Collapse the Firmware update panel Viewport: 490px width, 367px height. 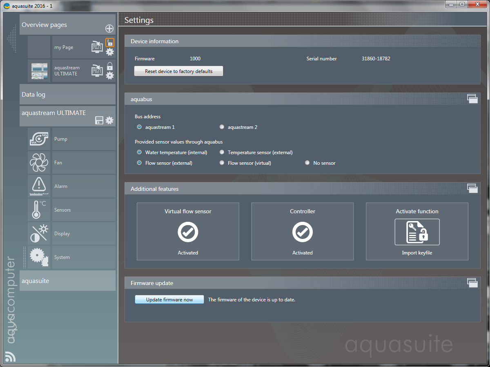tap(472, 283)
